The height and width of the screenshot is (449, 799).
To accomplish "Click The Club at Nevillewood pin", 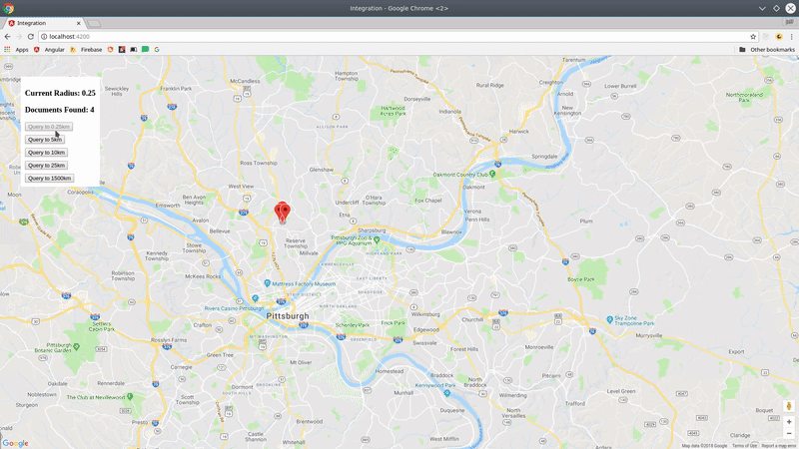I will 130,396.
